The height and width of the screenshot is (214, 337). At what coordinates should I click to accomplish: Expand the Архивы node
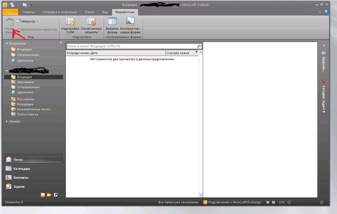click(7, 121)
